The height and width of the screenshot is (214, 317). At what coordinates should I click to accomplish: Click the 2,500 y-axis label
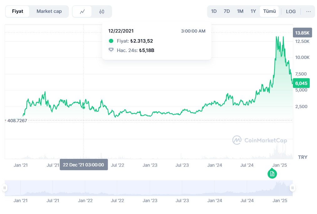click(x=301, y=107)
